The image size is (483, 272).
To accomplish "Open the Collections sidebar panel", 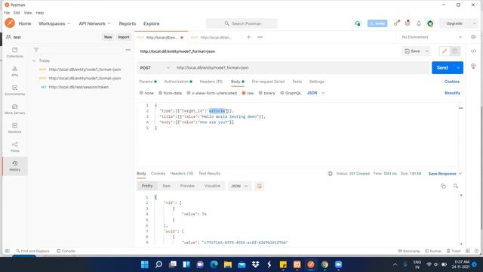I will pyautogui.click(x=15, y=52).
